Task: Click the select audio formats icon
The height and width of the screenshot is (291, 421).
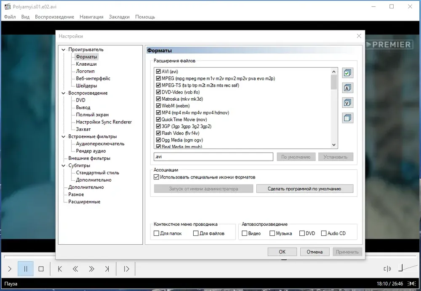Action: [x=347, y=88]
